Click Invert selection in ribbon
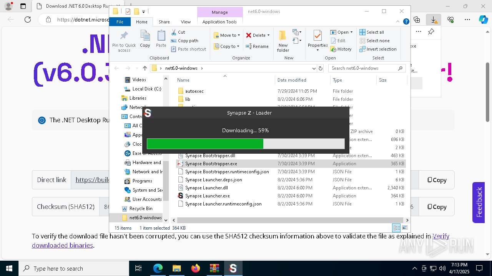The height and width of the screenshot is (276, 492). 378,49
